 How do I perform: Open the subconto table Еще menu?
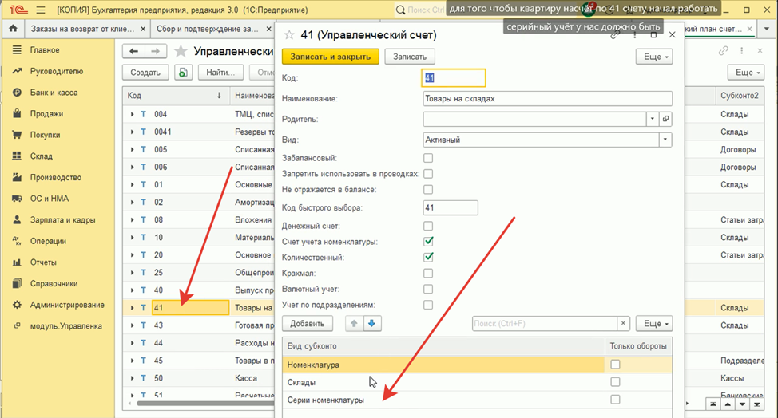click(654, 323)
